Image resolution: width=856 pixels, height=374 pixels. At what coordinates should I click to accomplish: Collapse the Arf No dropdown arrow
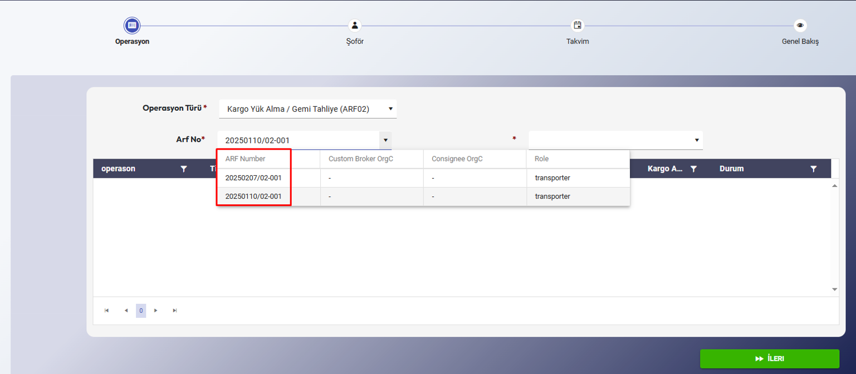pyautogui.click(x=385, y=140)
